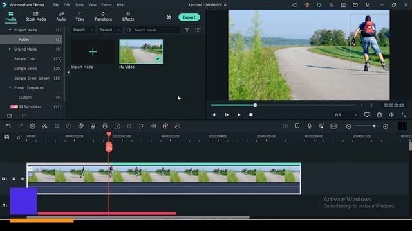
Task: Click the Export button
Action: pos(189,17)
